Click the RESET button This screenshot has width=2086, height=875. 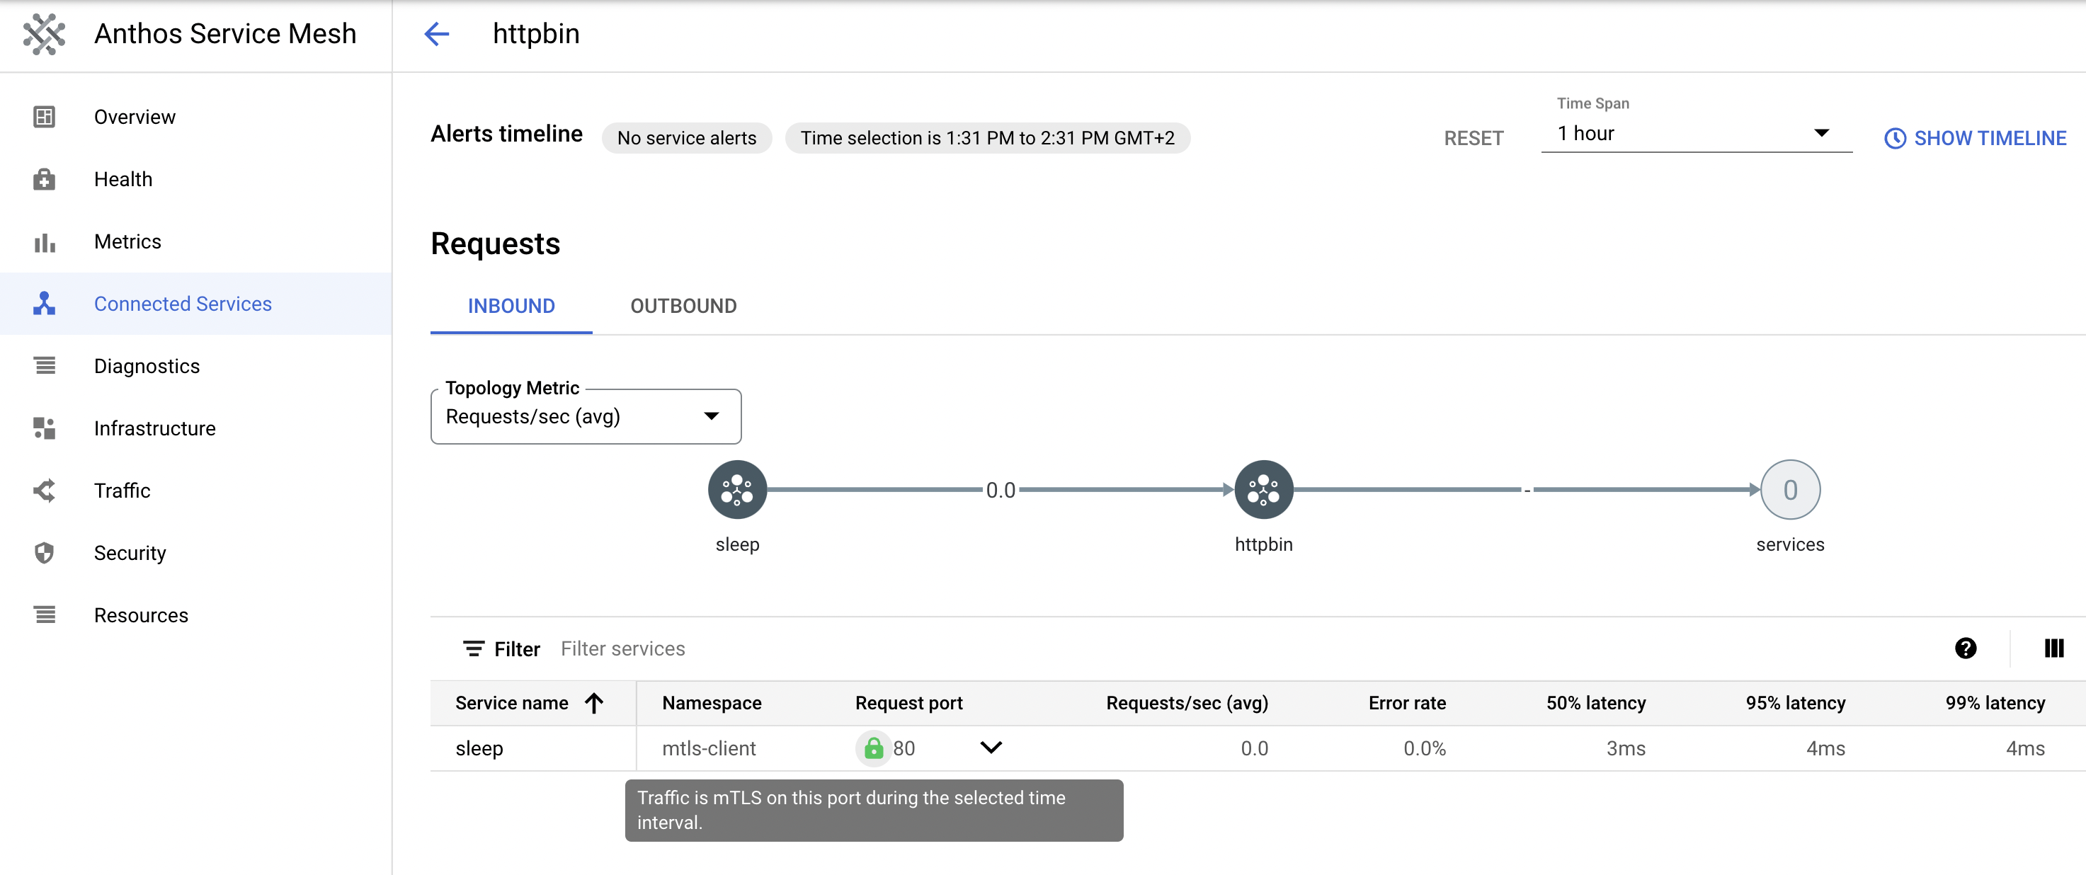tap(1473, 139)
